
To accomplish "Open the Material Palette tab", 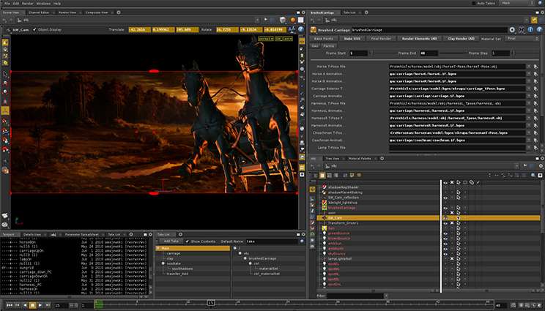I will click(360, 158).
